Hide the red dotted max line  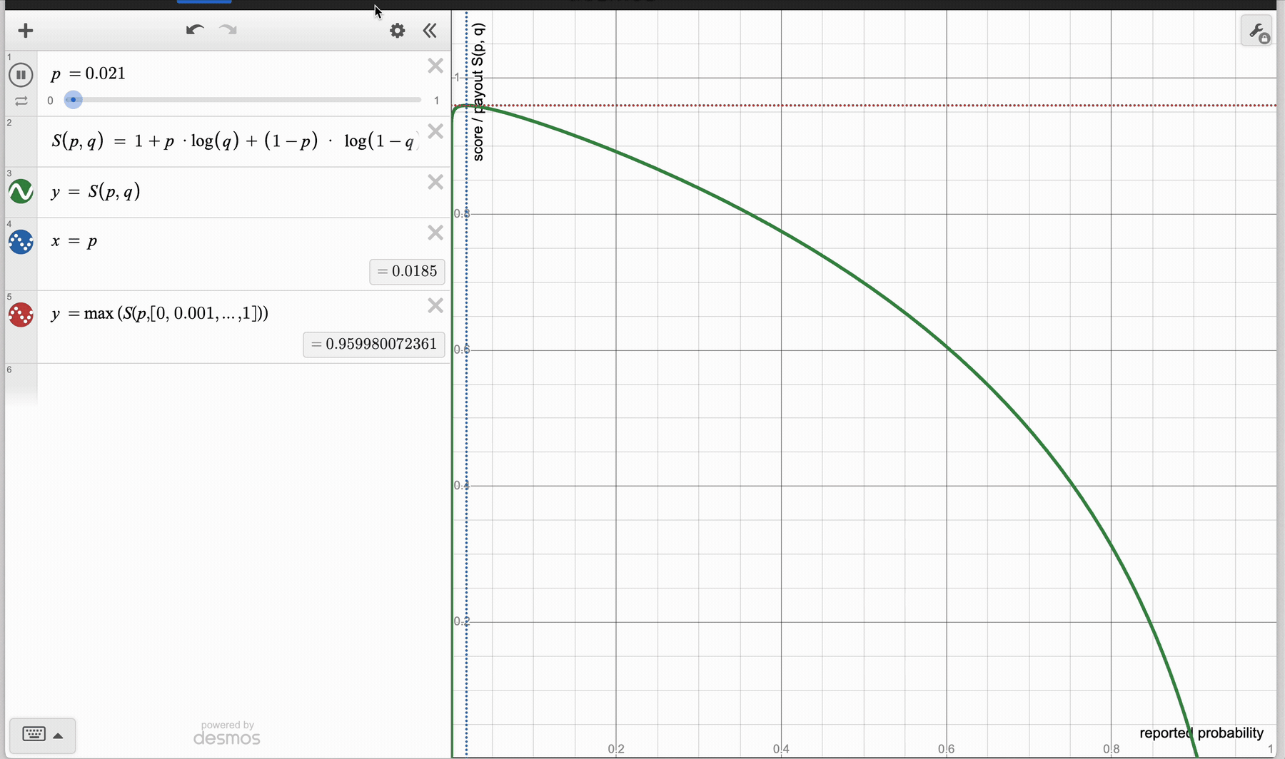tap(21, 315)
